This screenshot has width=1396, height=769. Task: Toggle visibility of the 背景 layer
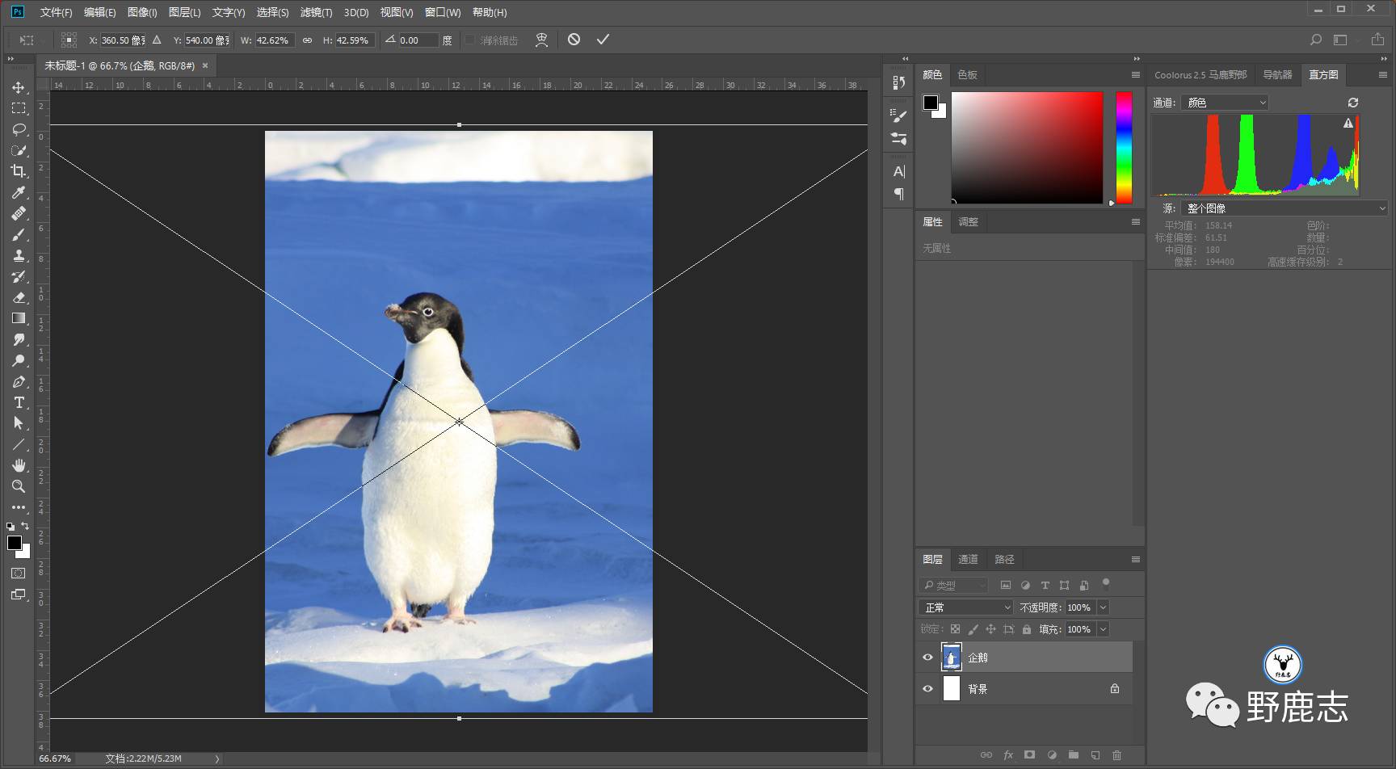927,689
